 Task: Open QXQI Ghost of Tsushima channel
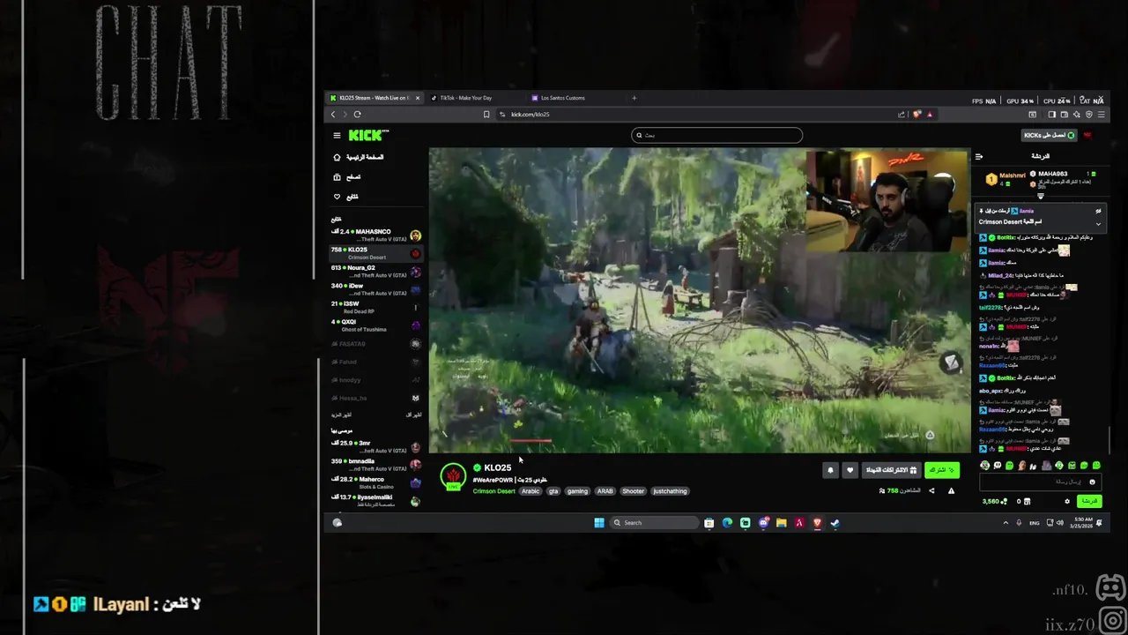pos(376,325)
